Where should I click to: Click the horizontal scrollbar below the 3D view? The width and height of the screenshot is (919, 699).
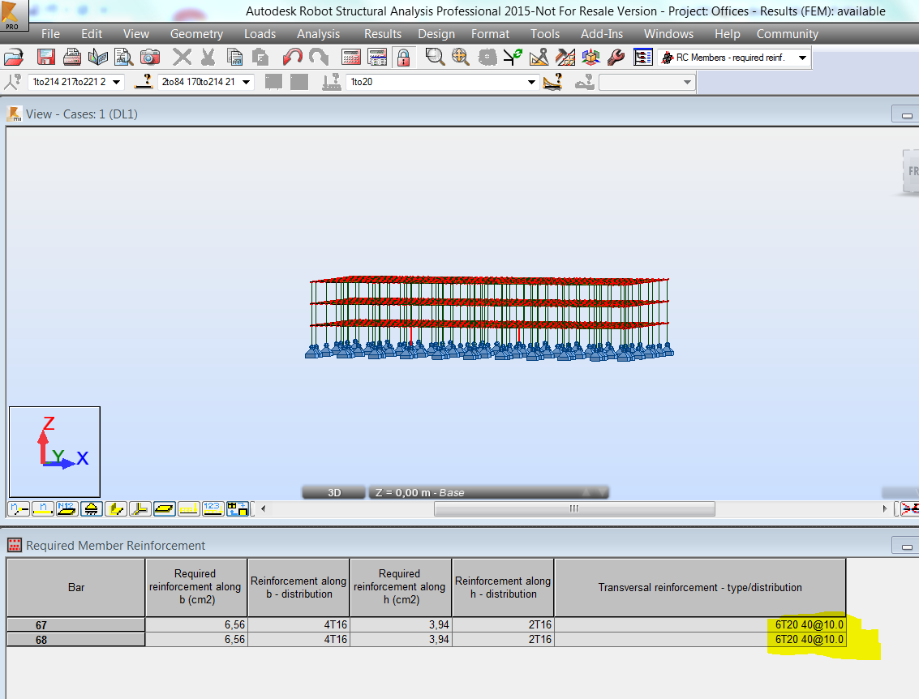[x=573, y=508]
